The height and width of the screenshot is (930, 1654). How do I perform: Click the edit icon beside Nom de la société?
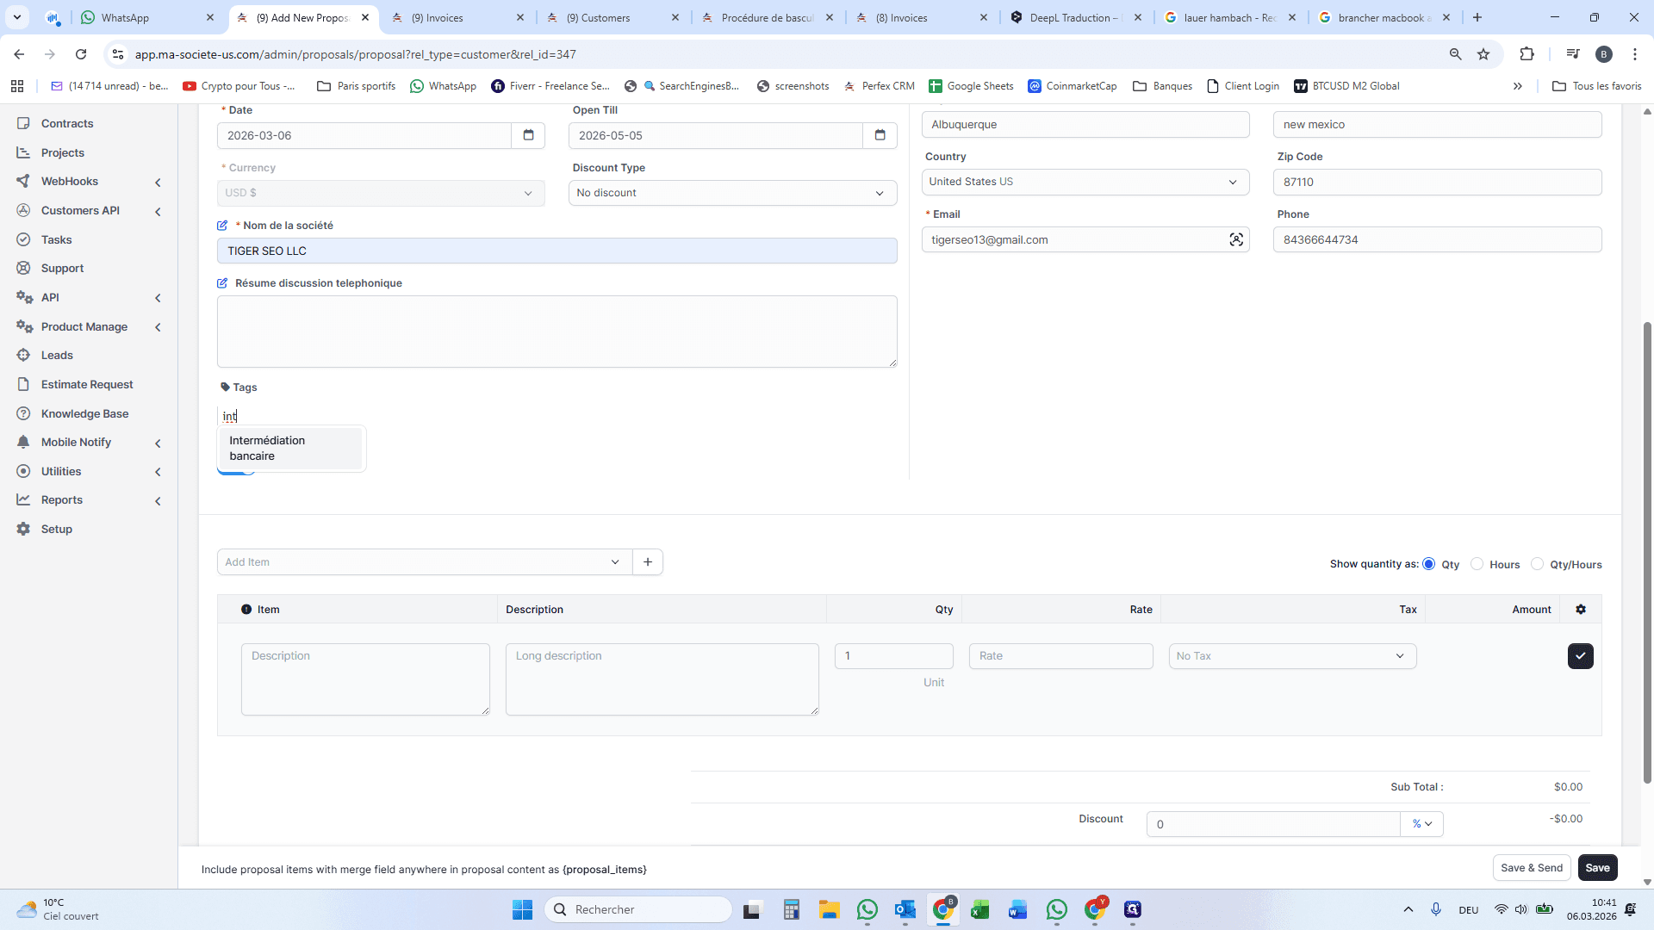tap(222, 226)
